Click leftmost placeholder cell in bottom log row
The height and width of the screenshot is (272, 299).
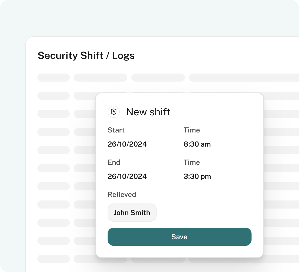54,259
